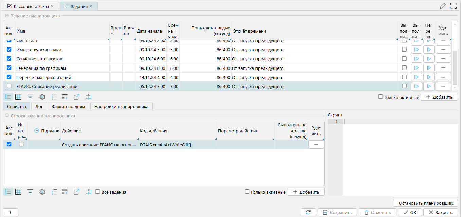
Task: Toggle Только активные checkbox in upper panel
Action: pyautogui.click(x=381, y=97)
